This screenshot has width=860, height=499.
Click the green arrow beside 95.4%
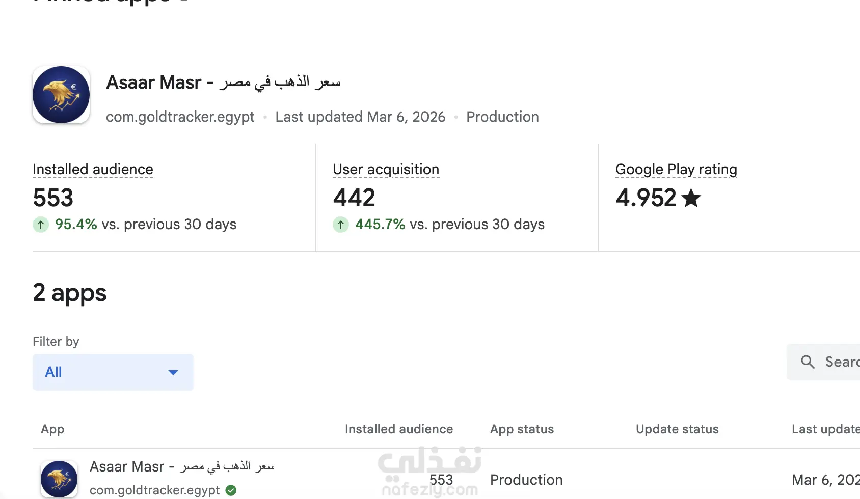[x=41, y=225]
